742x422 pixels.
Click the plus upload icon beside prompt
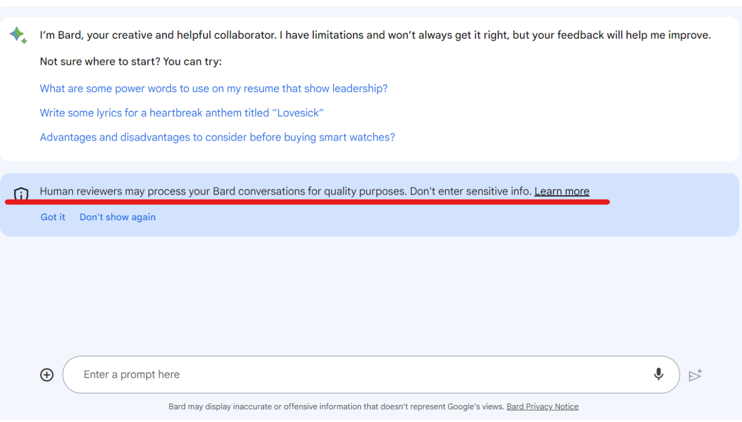pos(47,375)
